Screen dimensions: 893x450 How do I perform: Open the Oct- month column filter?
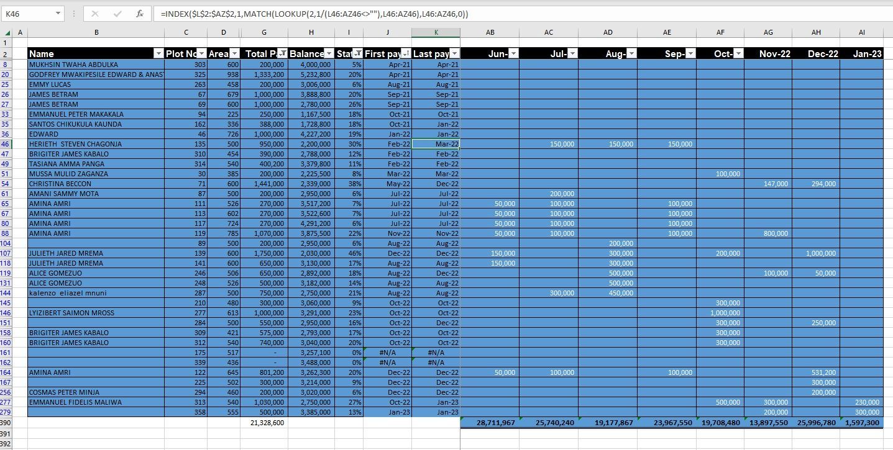[739, 54]
